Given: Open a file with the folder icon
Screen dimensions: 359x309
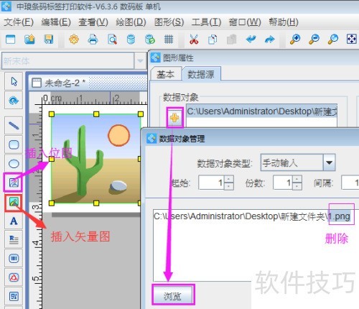Looking at the screenshot, I should 29,39.
